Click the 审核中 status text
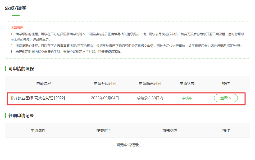 [187, 98]
